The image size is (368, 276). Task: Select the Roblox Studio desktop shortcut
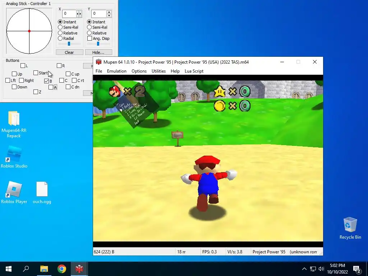point(14,157)
